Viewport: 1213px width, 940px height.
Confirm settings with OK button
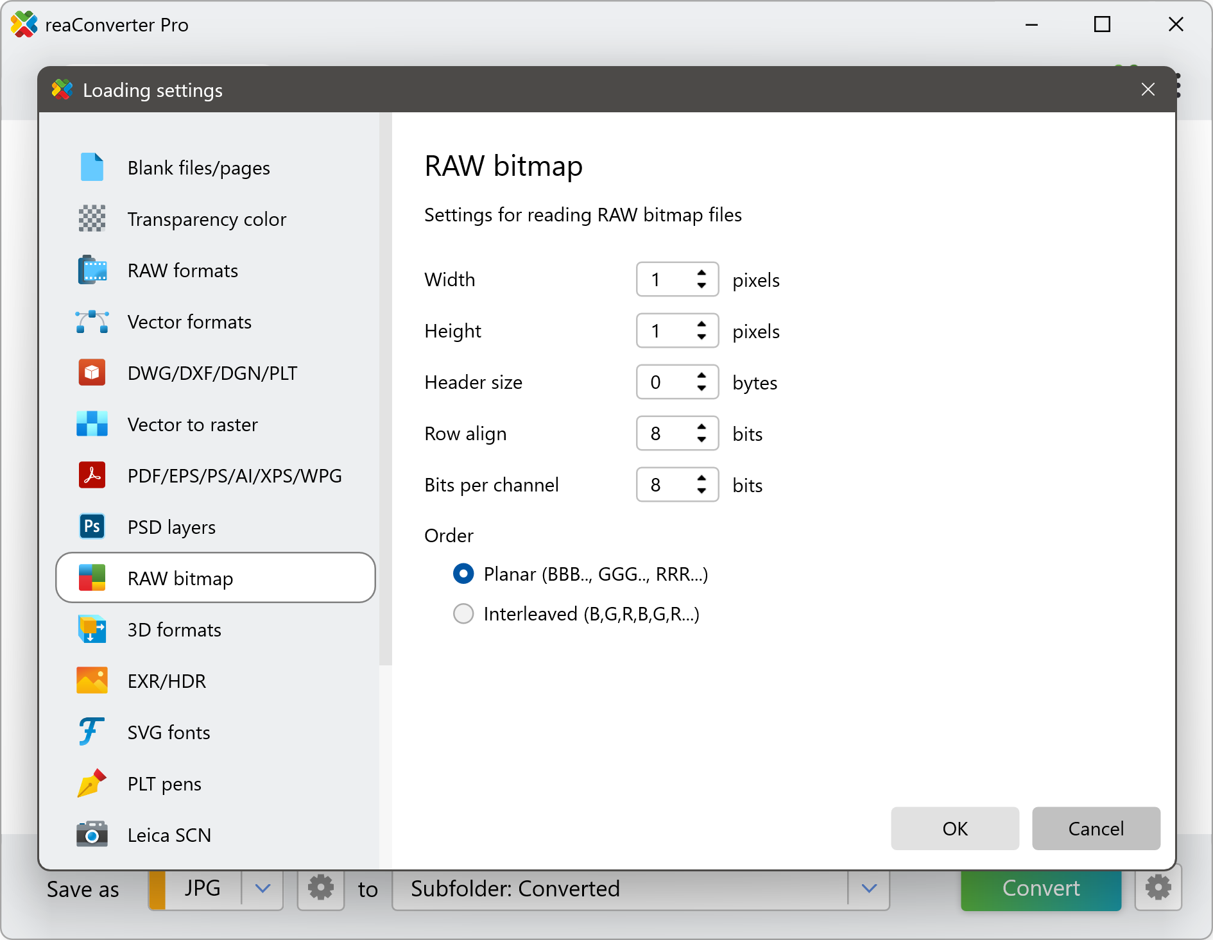click(x=954, y=828)
